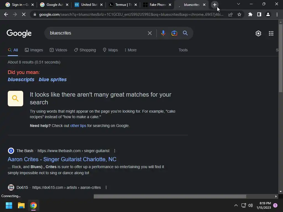Click suggested spelling blue sprites

53,79
